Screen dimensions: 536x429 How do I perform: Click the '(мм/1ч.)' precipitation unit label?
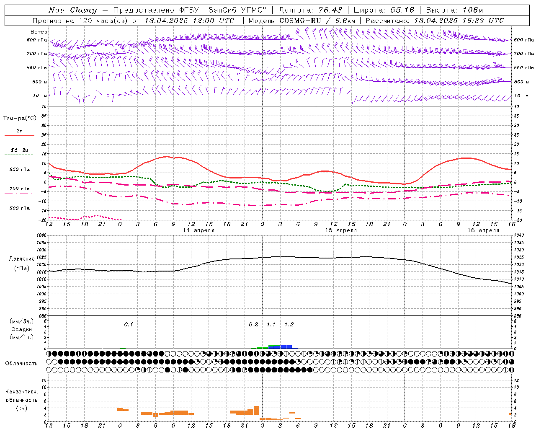point(22,337)
